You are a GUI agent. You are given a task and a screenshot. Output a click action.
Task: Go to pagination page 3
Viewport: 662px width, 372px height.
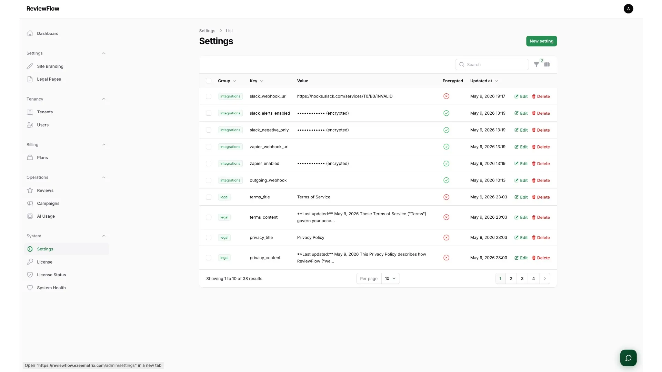click(x=522, y=279)
